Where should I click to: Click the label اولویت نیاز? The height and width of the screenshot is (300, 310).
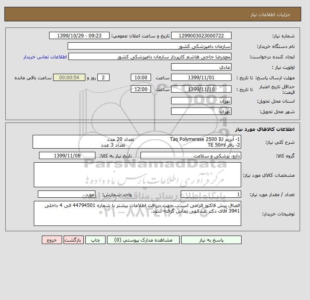(x=283, y=67)
